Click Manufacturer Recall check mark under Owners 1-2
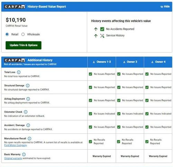 (91, 142)
